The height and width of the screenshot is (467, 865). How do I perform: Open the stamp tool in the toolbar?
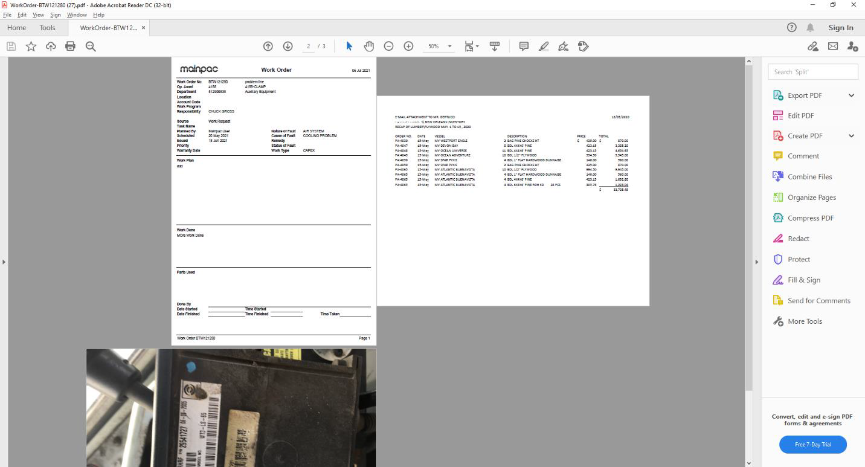[584, 47]
